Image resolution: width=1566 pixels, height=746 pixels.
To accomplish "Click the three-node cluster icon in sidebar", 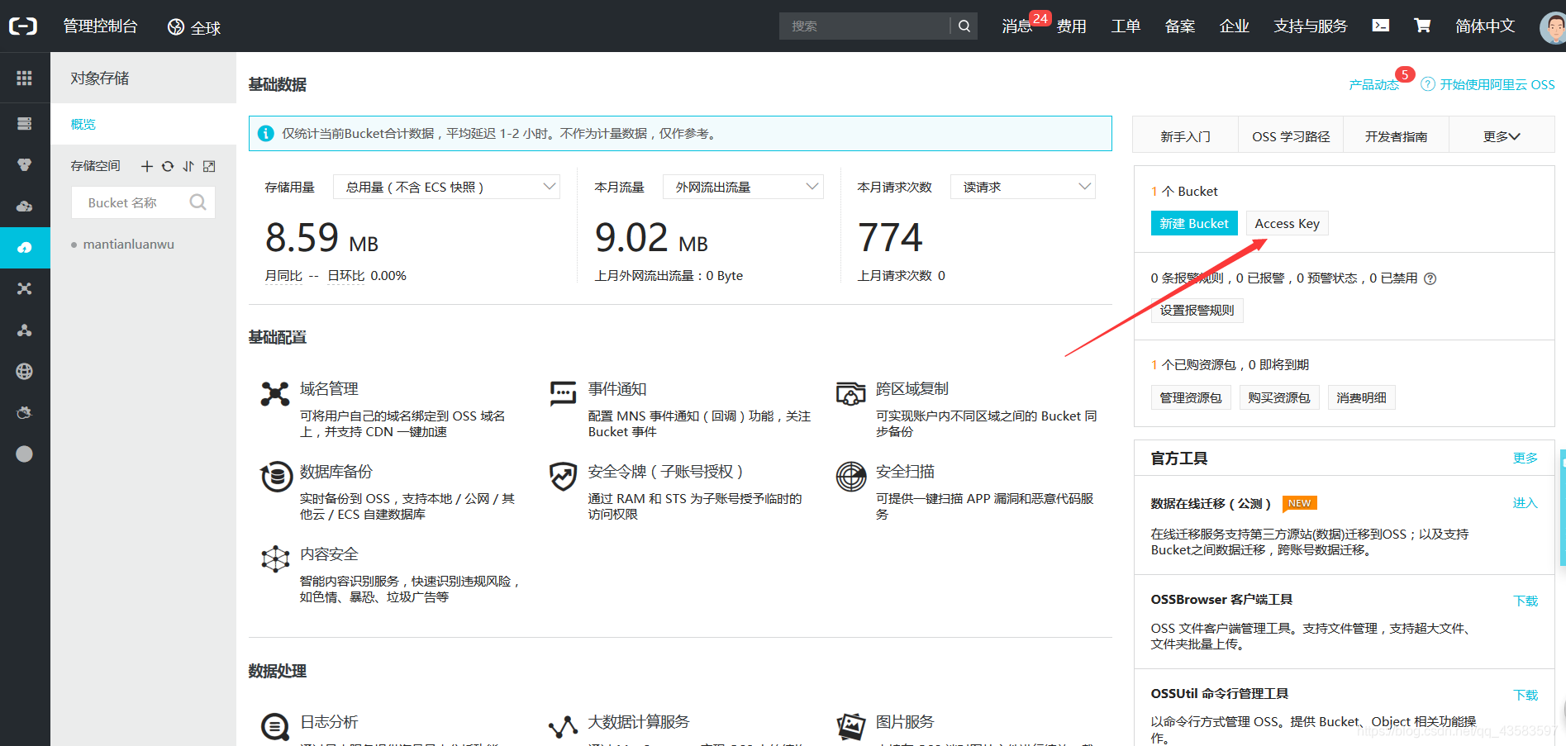I will [x=25, y=330].
